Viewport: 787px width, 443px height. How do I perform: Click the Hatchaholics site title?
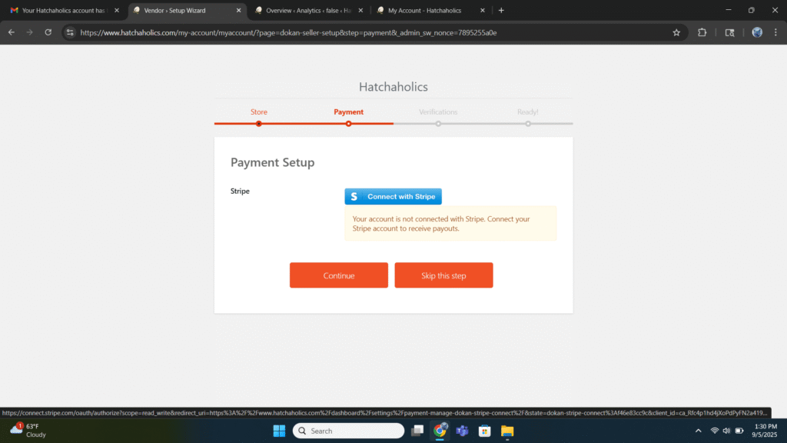pyautogui.click(x=393, y=87)
